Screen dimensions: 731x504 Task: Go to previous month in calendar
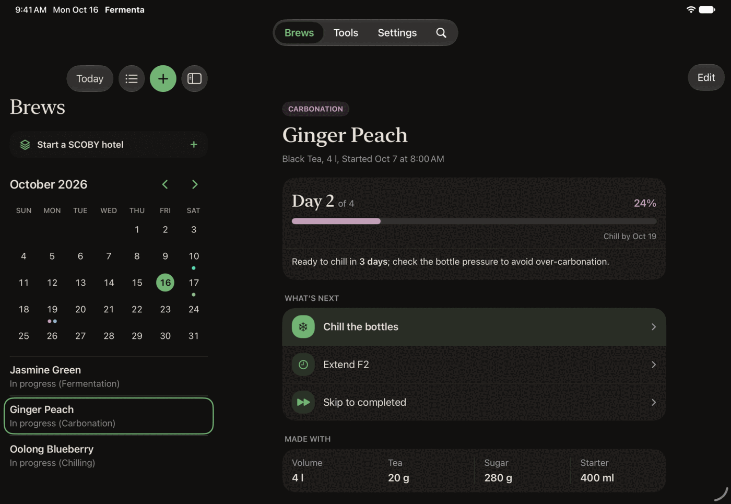165,184
